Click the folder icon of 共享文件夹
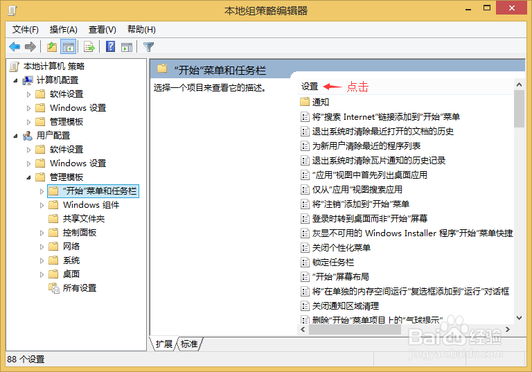 coord(53,219)
